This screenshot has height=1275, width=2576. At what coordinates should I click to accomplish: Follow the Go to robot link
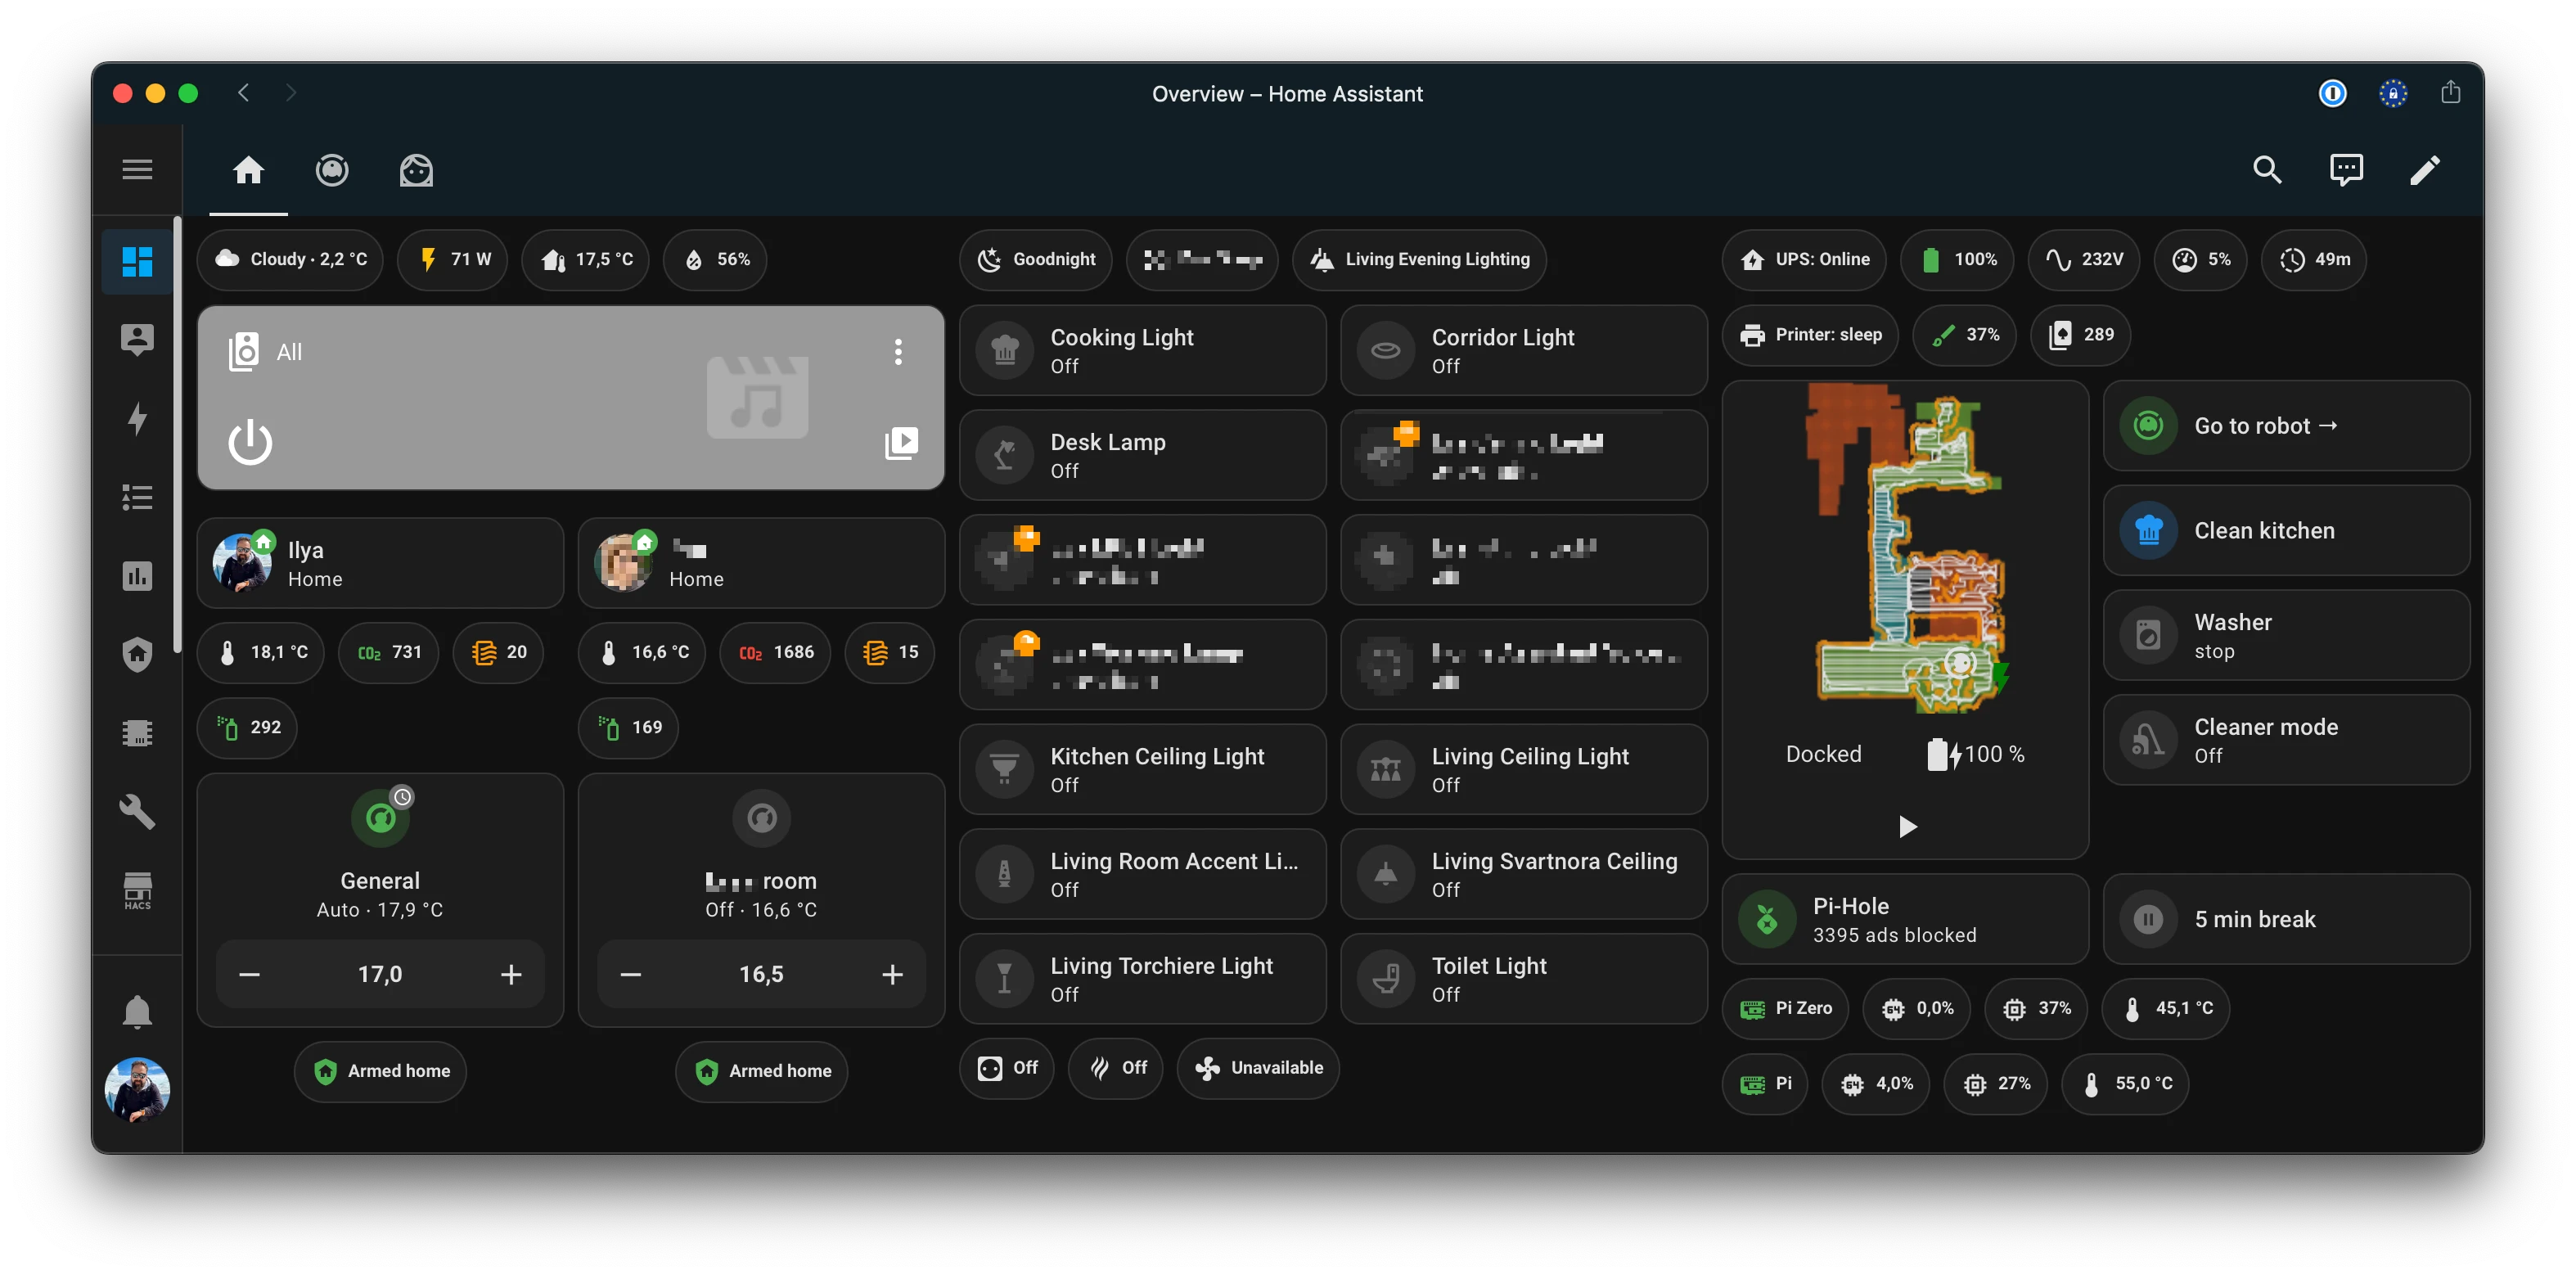2286,425
